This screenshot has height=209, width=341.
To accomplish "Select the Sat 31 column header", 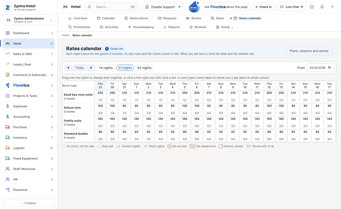I will pyautogui.click(x=124, y=85).
